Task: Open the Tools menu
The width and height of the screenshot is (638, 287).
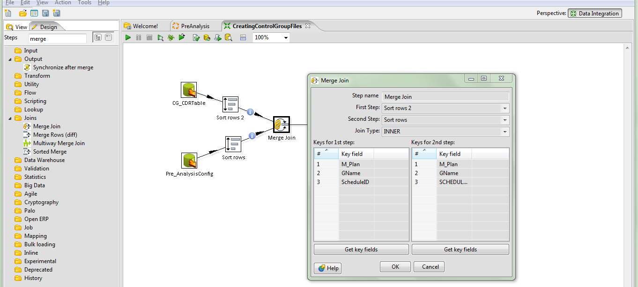Action: 84,3
